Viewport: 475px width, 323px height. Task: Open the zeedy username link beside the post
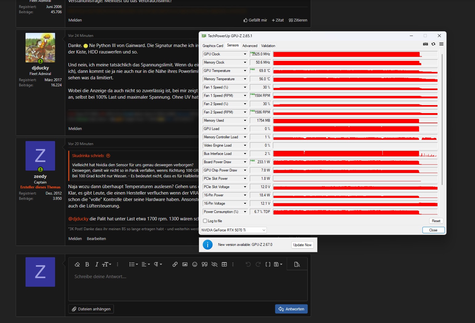[x=40, y=176]
